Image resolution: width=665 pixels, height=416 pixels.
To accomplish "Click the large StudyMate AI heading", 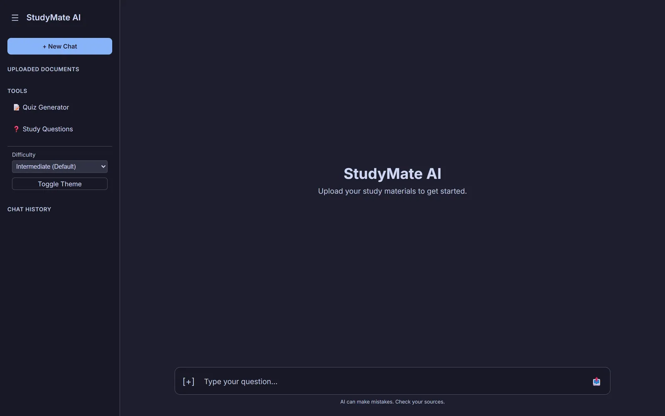I will click(392, 173).
